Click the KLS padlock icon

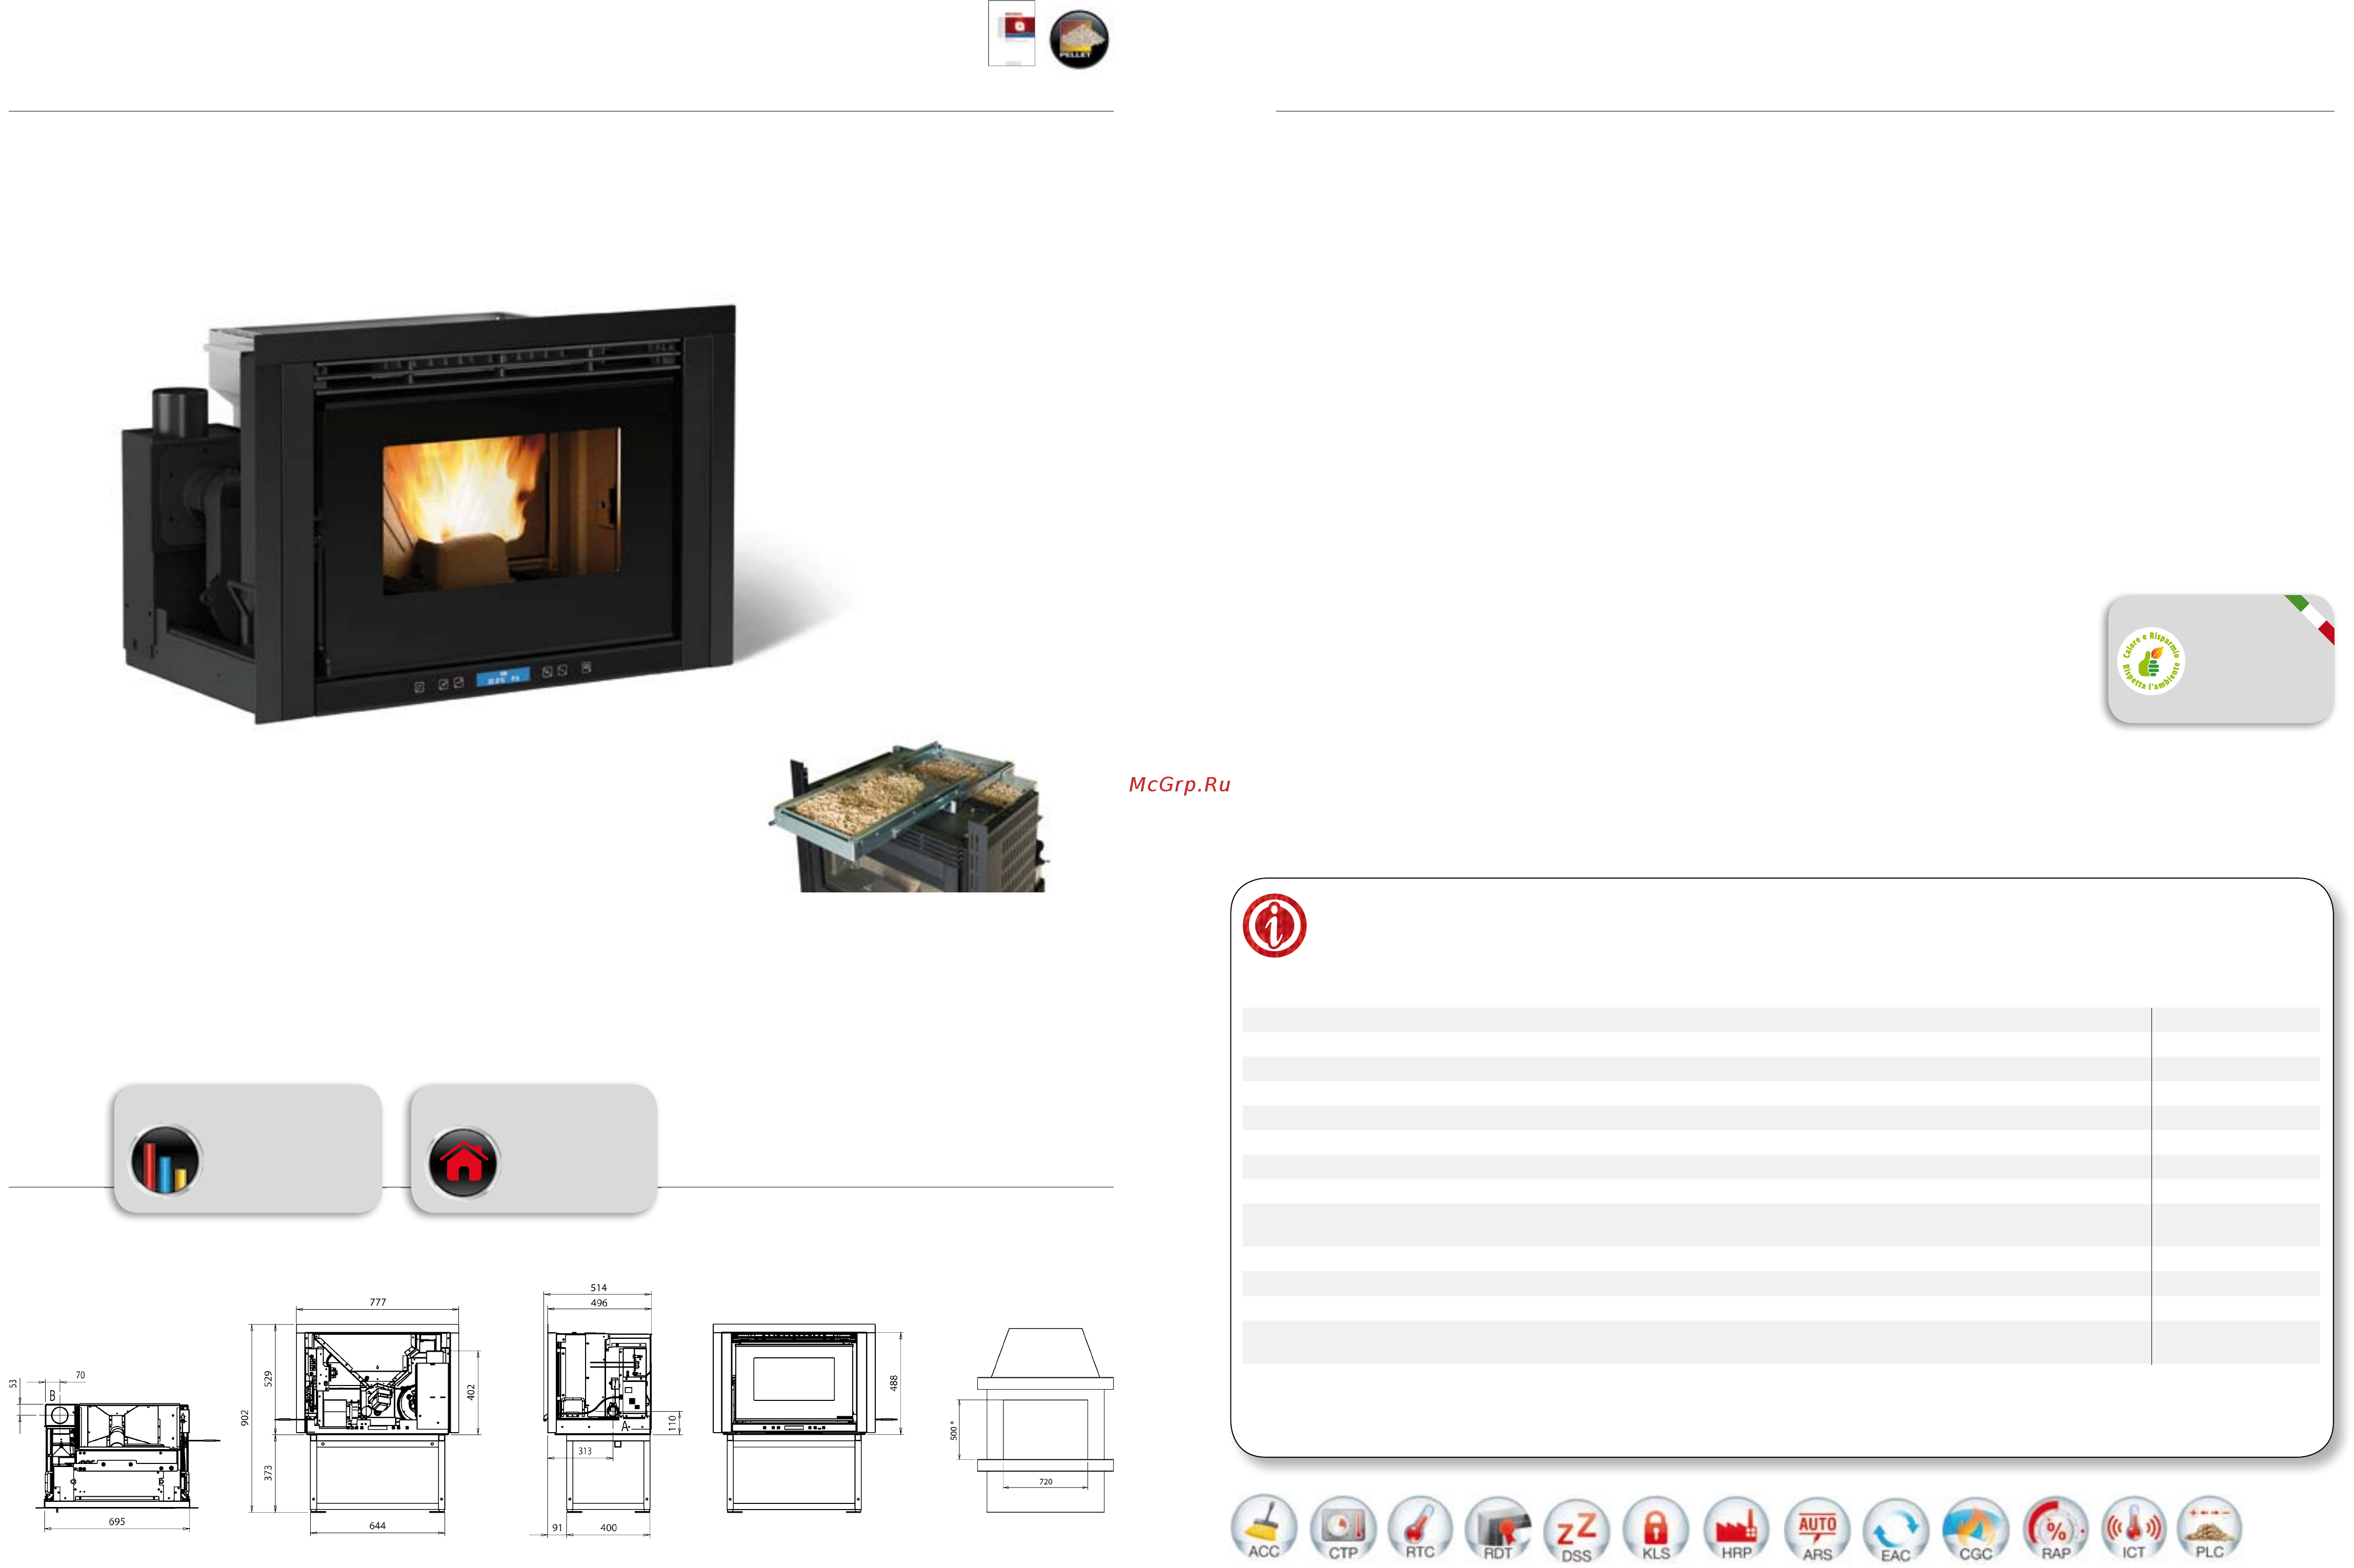coord(1656,1528)
